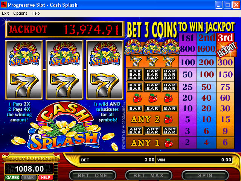Open the BANK button
The height and width of the screenshot is (181, 241).
coord(29,178)
